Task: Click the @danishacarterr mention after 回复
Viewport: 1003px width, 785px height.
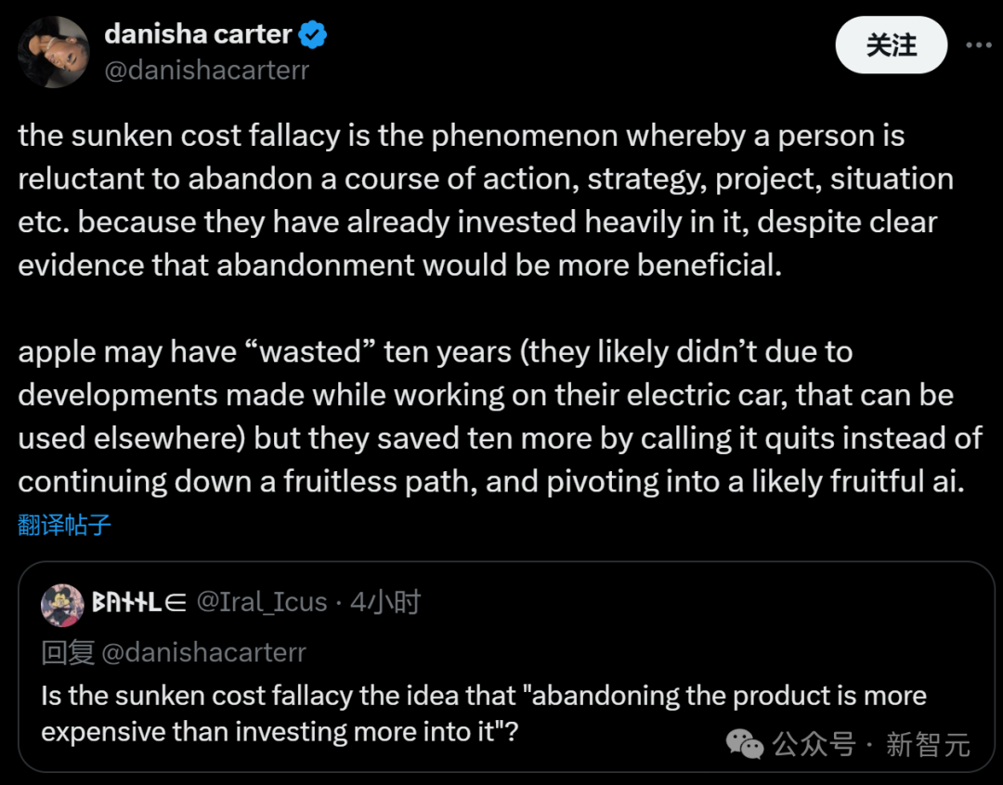Action: (203, 652)
